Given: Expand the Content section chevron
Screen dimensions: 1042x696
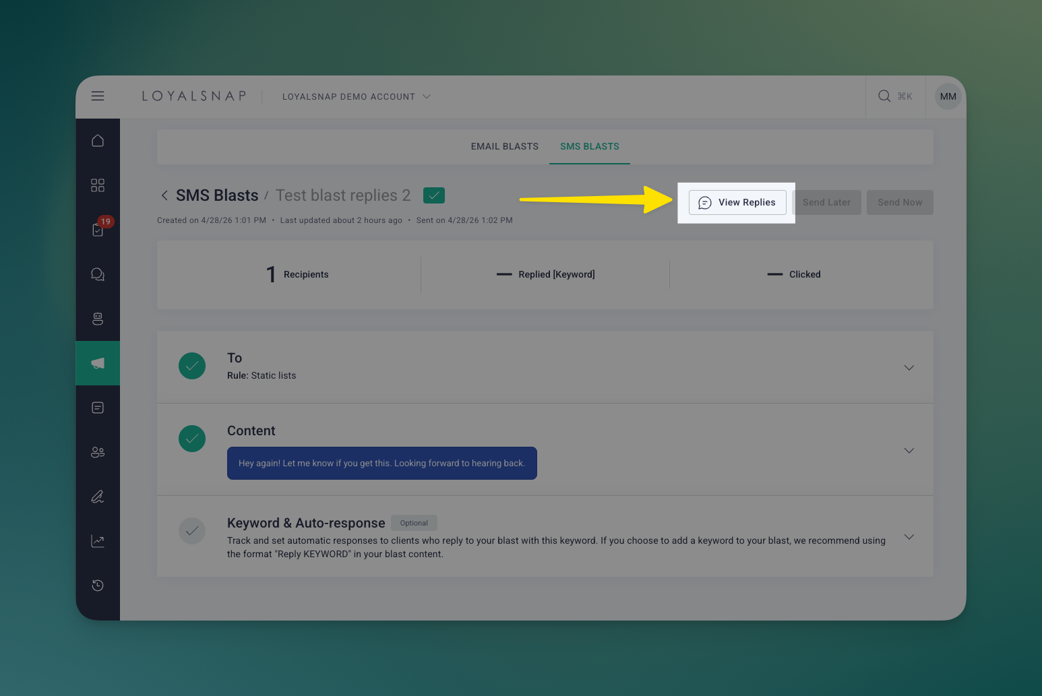Looking at the screenshot, I should [909, 451].
